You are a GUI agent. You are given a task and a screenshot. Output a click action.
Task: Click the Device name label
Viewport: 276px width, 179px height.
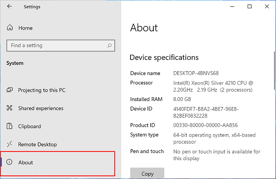tap(145, 73)
